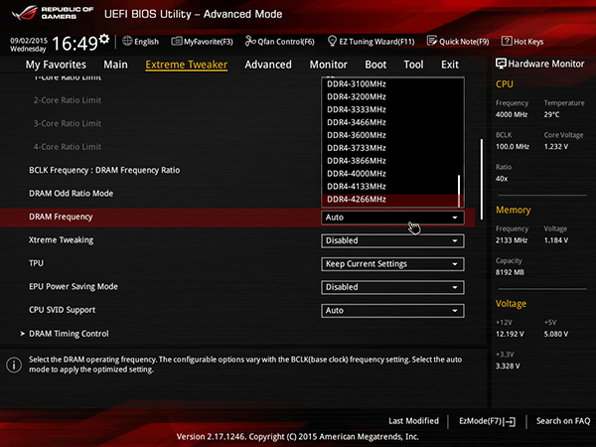
Task: Open the Tool tab
Action: tap(413, 65)
